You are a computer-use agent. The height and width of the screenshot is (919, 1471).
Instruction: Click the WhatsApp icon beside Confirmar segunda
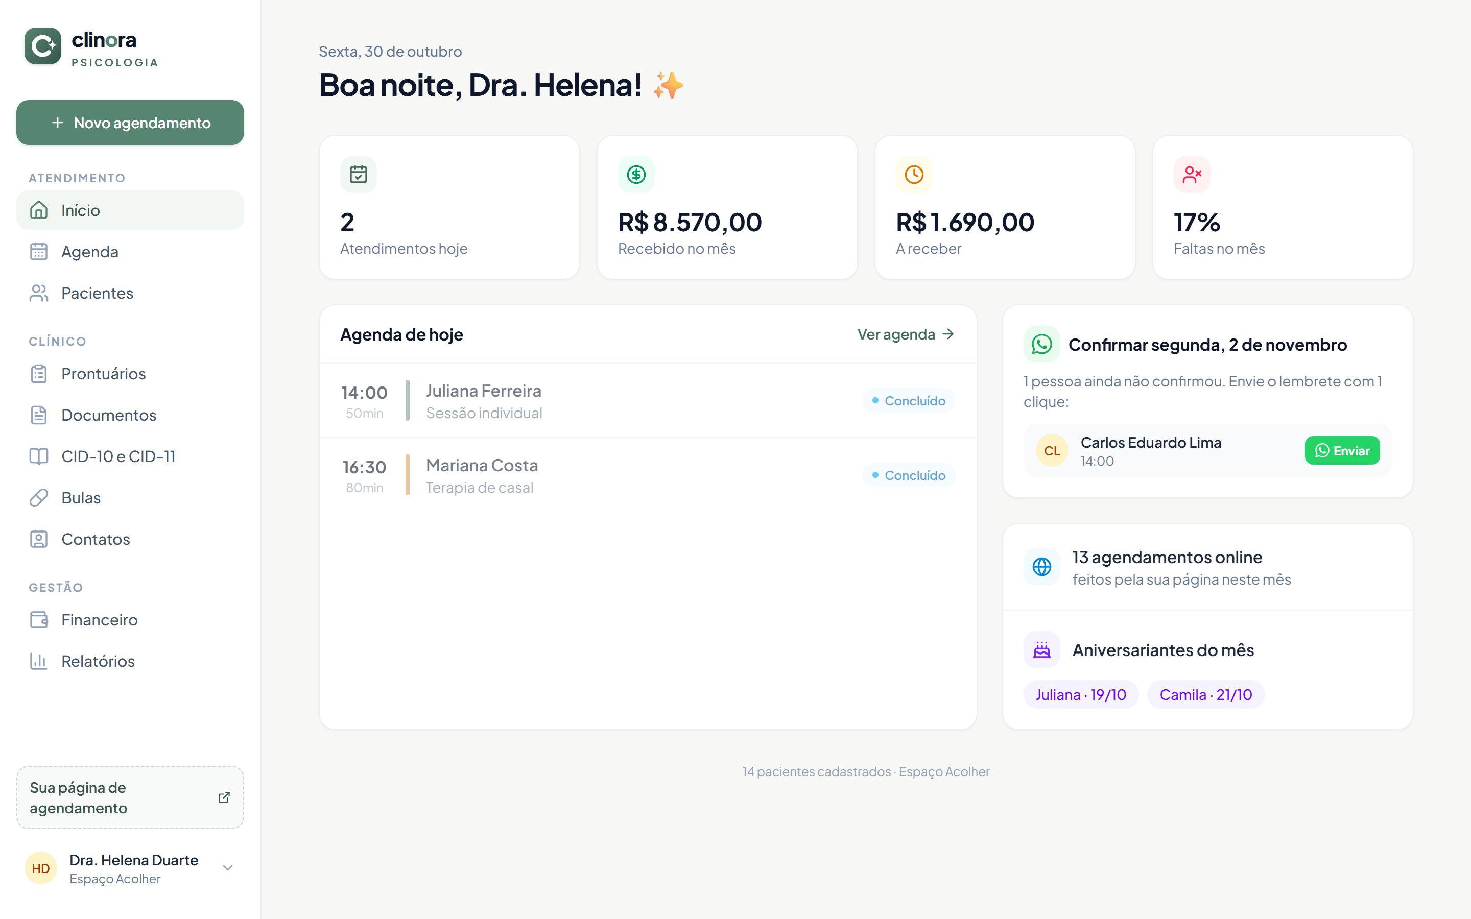tap(1041, 344)
